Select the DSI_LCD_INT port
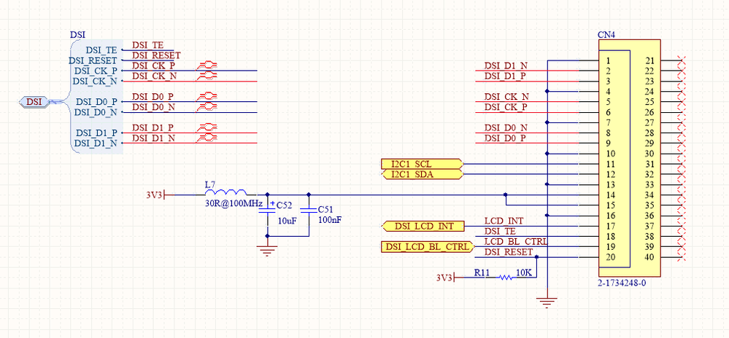The image size is (729, 338). [423, 226]
